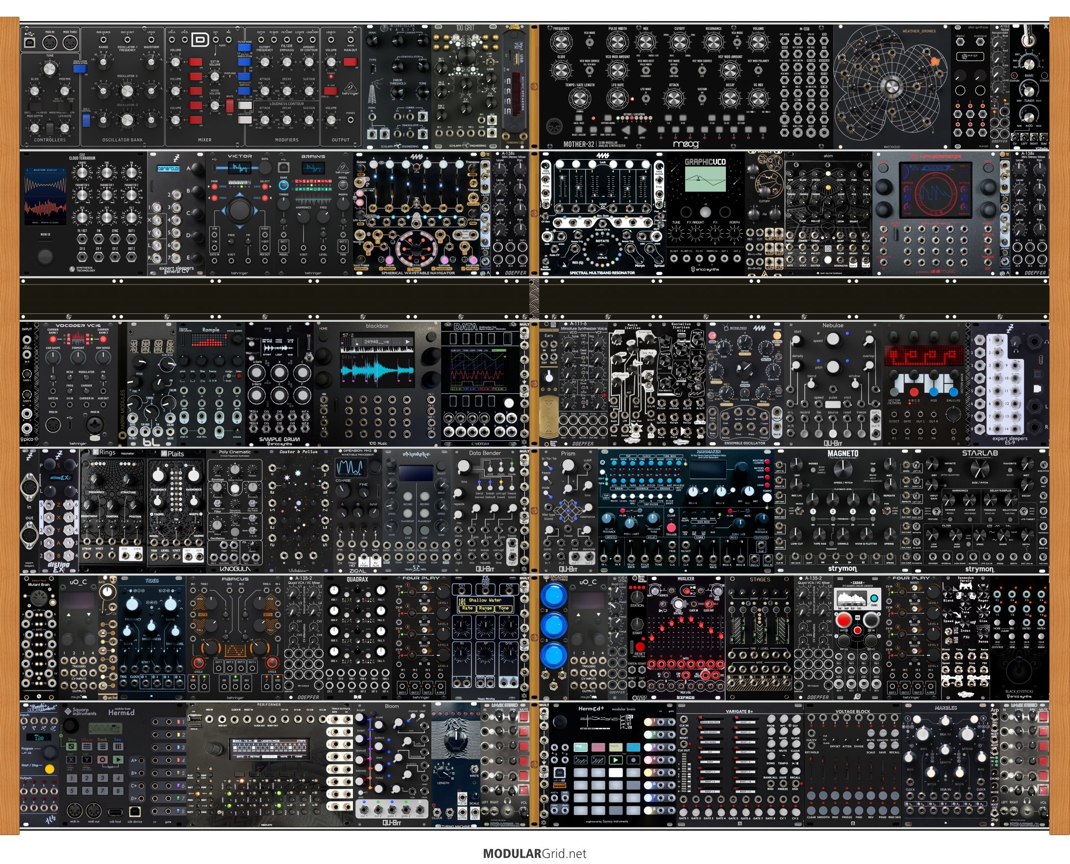The width and height of the screenshot is (1070, 864).
Task: Click the large red A button on Zadar
Action: 845,620
